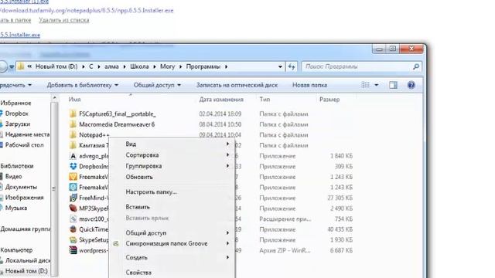This screenshot has width=495, height=278.
Task: Sort by the Имя column header
Action: pyautogui.click(x=74, y=100)
